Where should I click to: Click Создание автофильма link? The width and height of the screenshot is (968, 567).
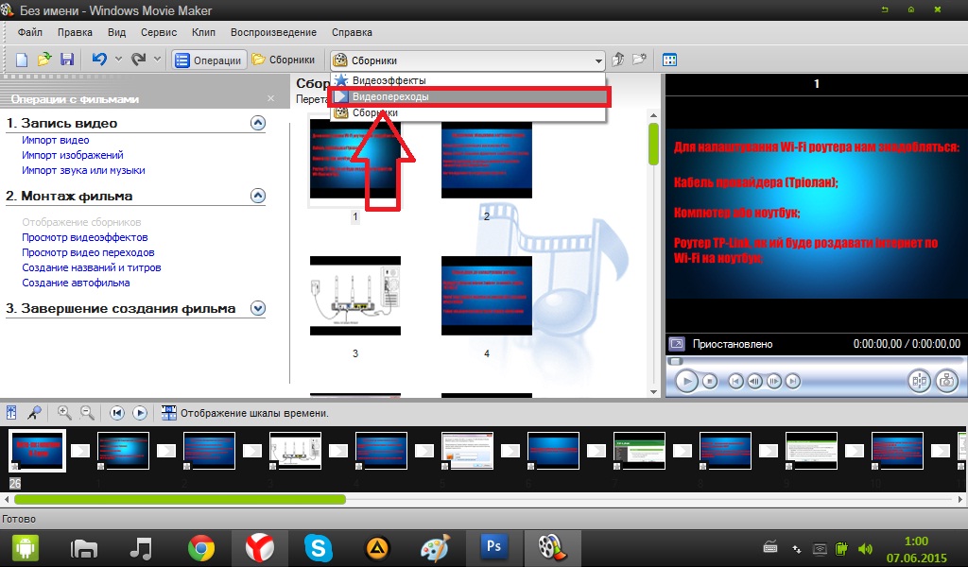tap(76, 283)
